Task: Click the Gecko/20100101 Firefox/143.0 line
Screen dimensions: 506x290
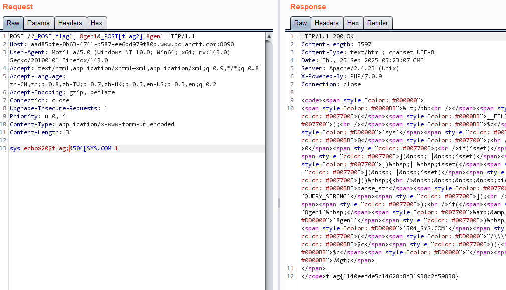Action: pos(59,61)
